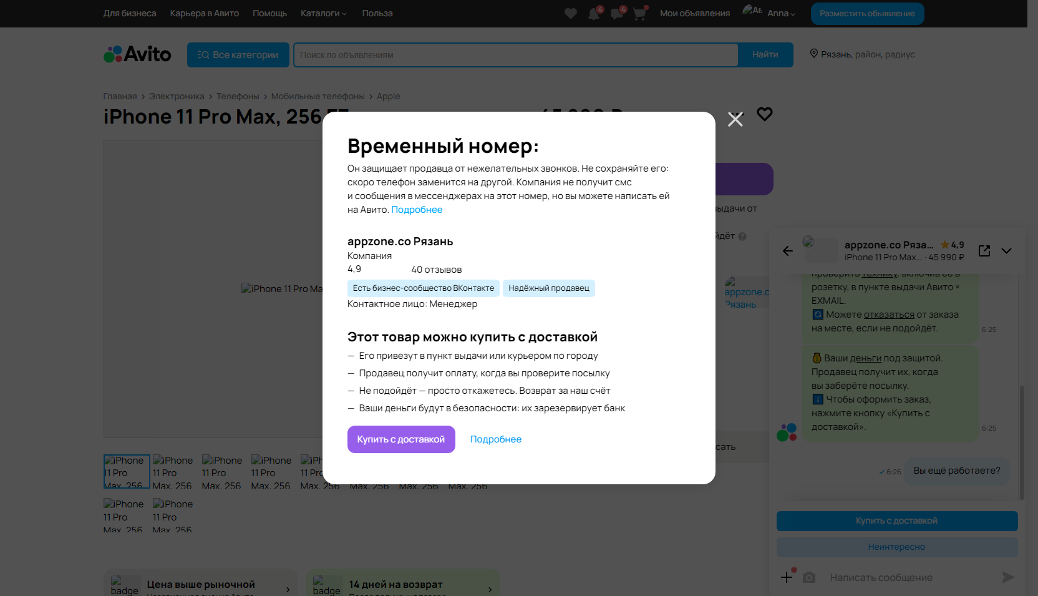
Task: Follow Подробнее link next to buy button
Action: (x=496, y=439)
